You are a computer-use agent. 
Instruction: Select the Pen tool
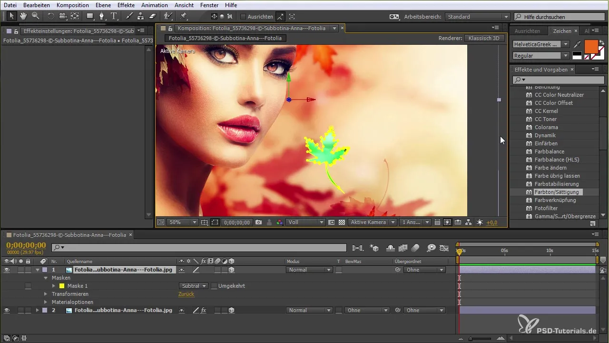pos(102,16)
